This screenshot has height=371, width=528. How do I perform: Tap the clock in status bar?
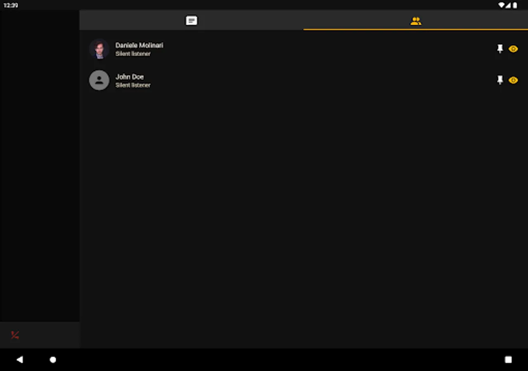coord(11,5)
